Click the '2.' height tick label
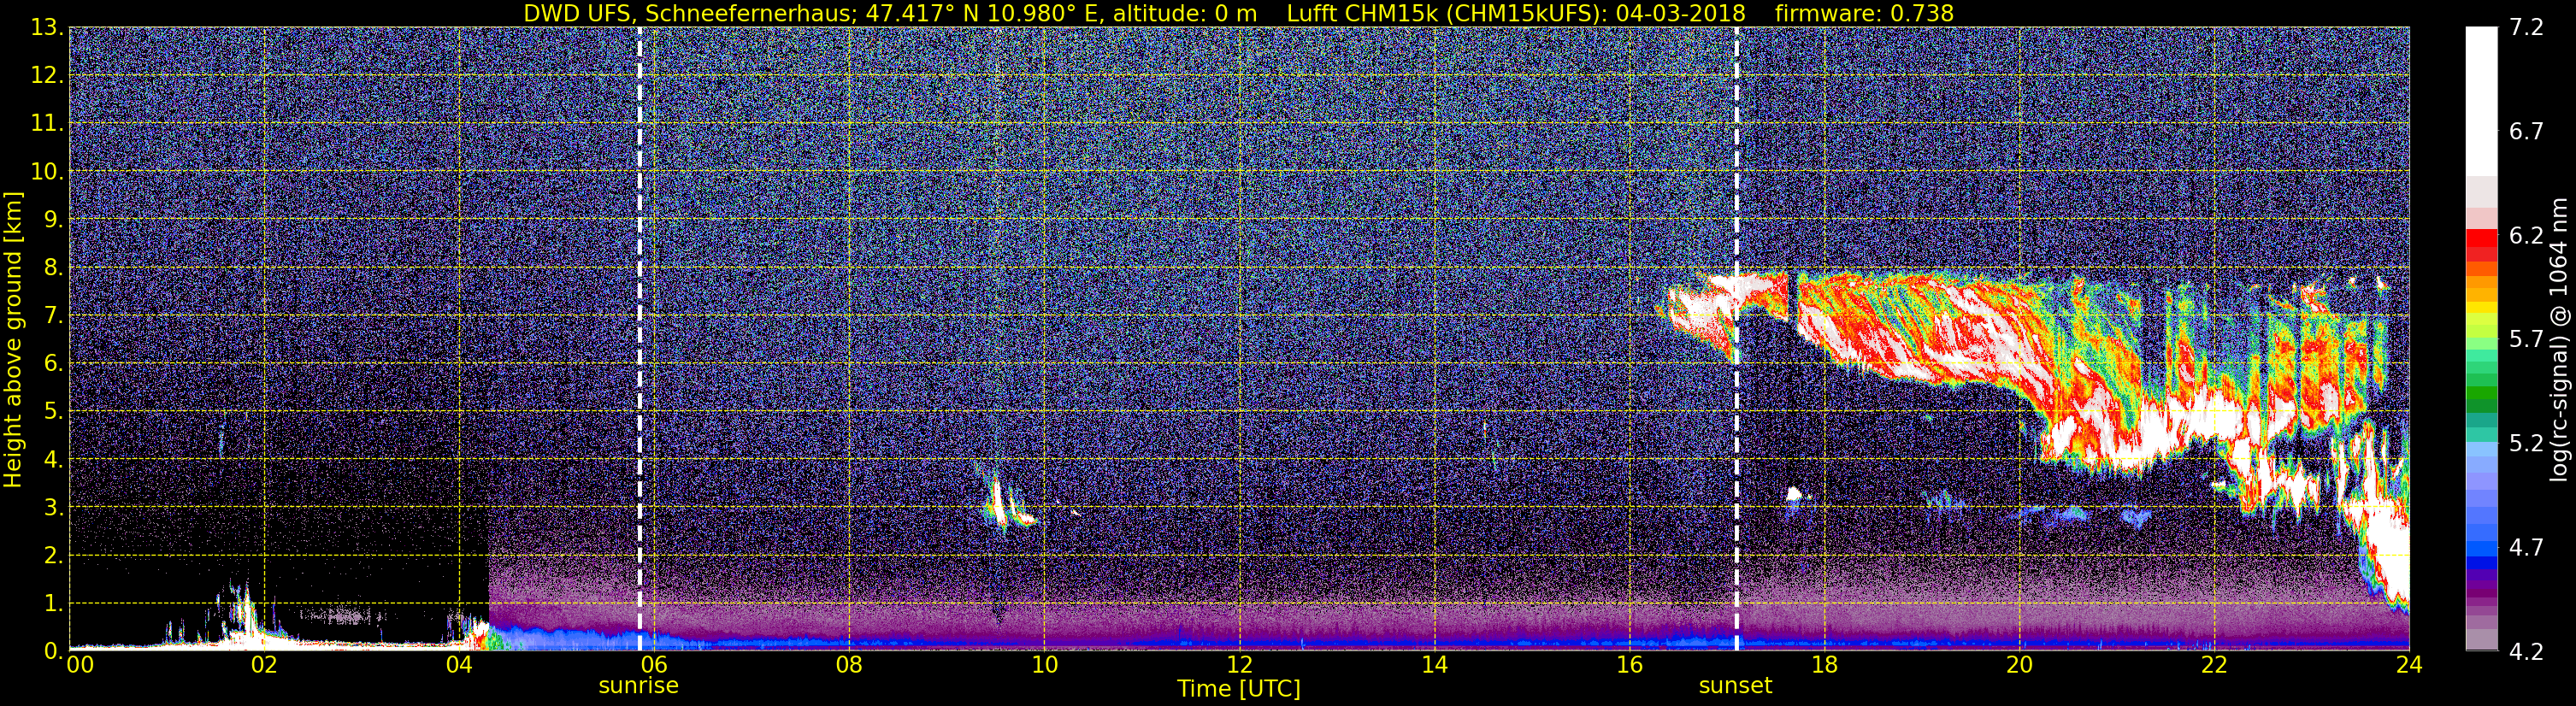2576x706 pixels. tap(53, 556)
